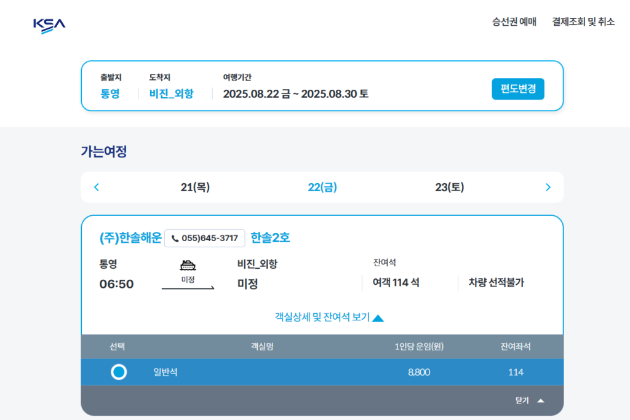This screenshot has width=630, height=420.
Task: Click the right date navigation chevron
Action: point(548,187)
